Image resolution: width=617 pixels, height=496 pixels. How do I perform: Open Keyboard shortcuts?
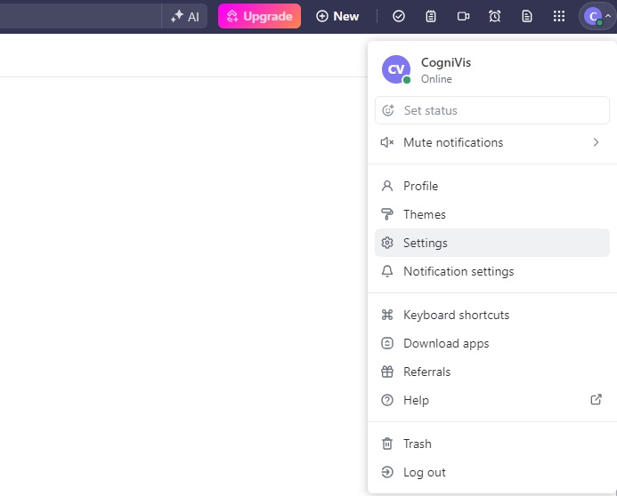point(456,315)
